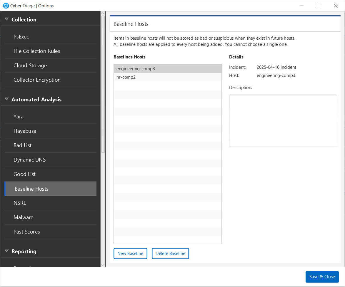
Task: Open the NSRL settings page
Action: coord(19,203)
